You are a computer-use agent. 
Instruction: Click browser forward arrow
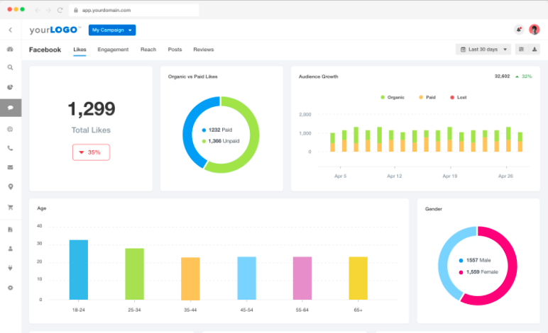coord(48,10)
